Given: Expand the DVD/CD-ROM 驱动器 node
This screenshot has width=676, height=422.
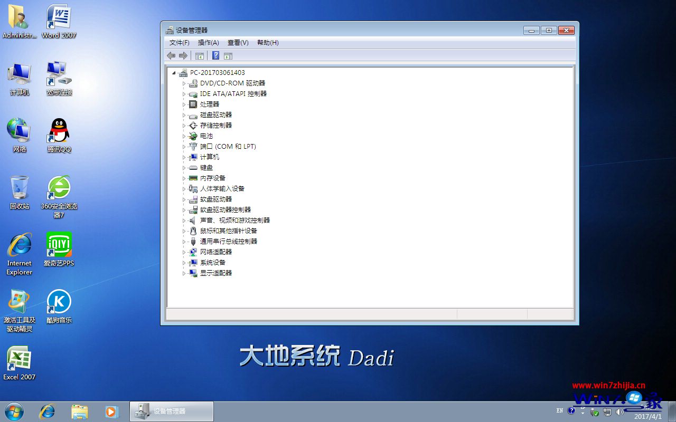Looking at the screenshot, I should click(184, 83).
